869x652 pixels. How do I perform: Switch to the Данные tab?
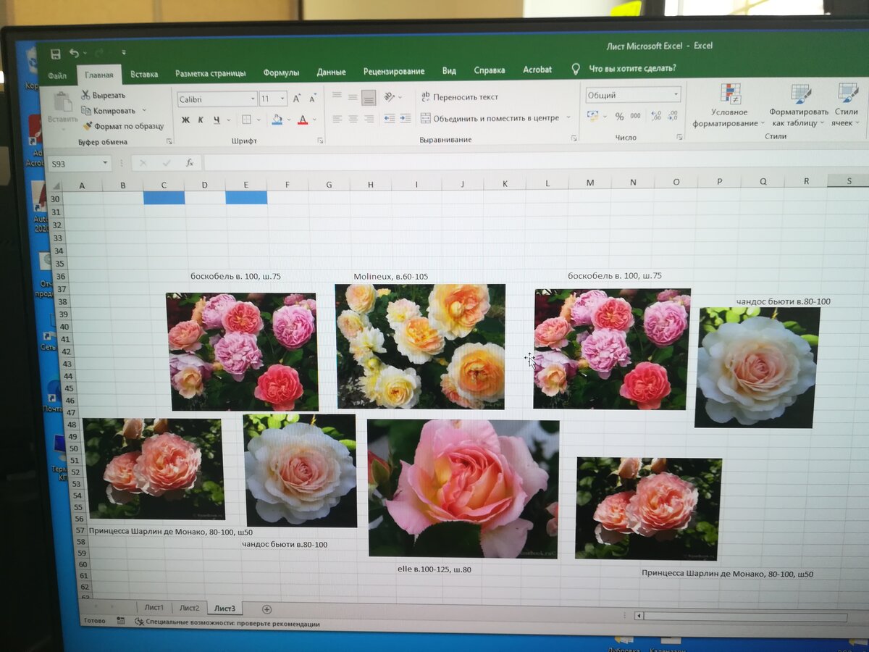point(331,72)
